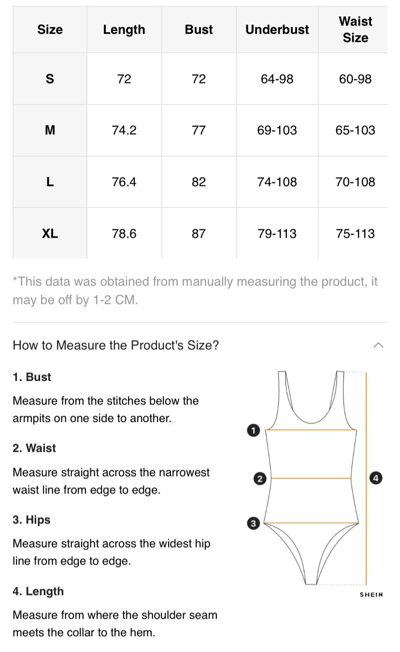This screenshot has width=400, height=652.
Task: Select the M size row label
Action: pos(50,130)
